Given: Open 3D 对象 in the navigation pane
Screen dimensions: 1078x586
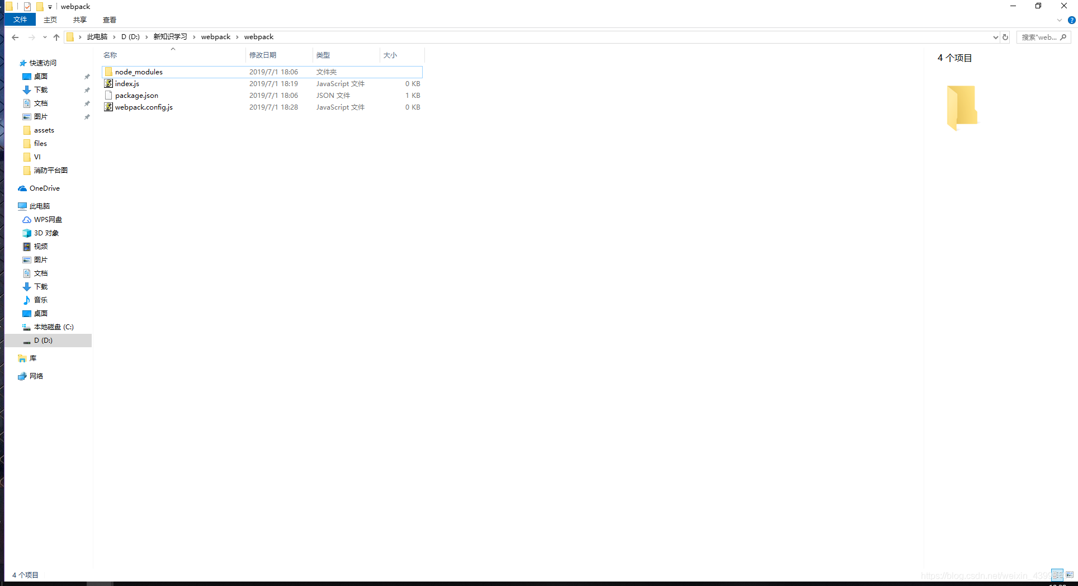Looking at the screenshot, I should (46, 233).
